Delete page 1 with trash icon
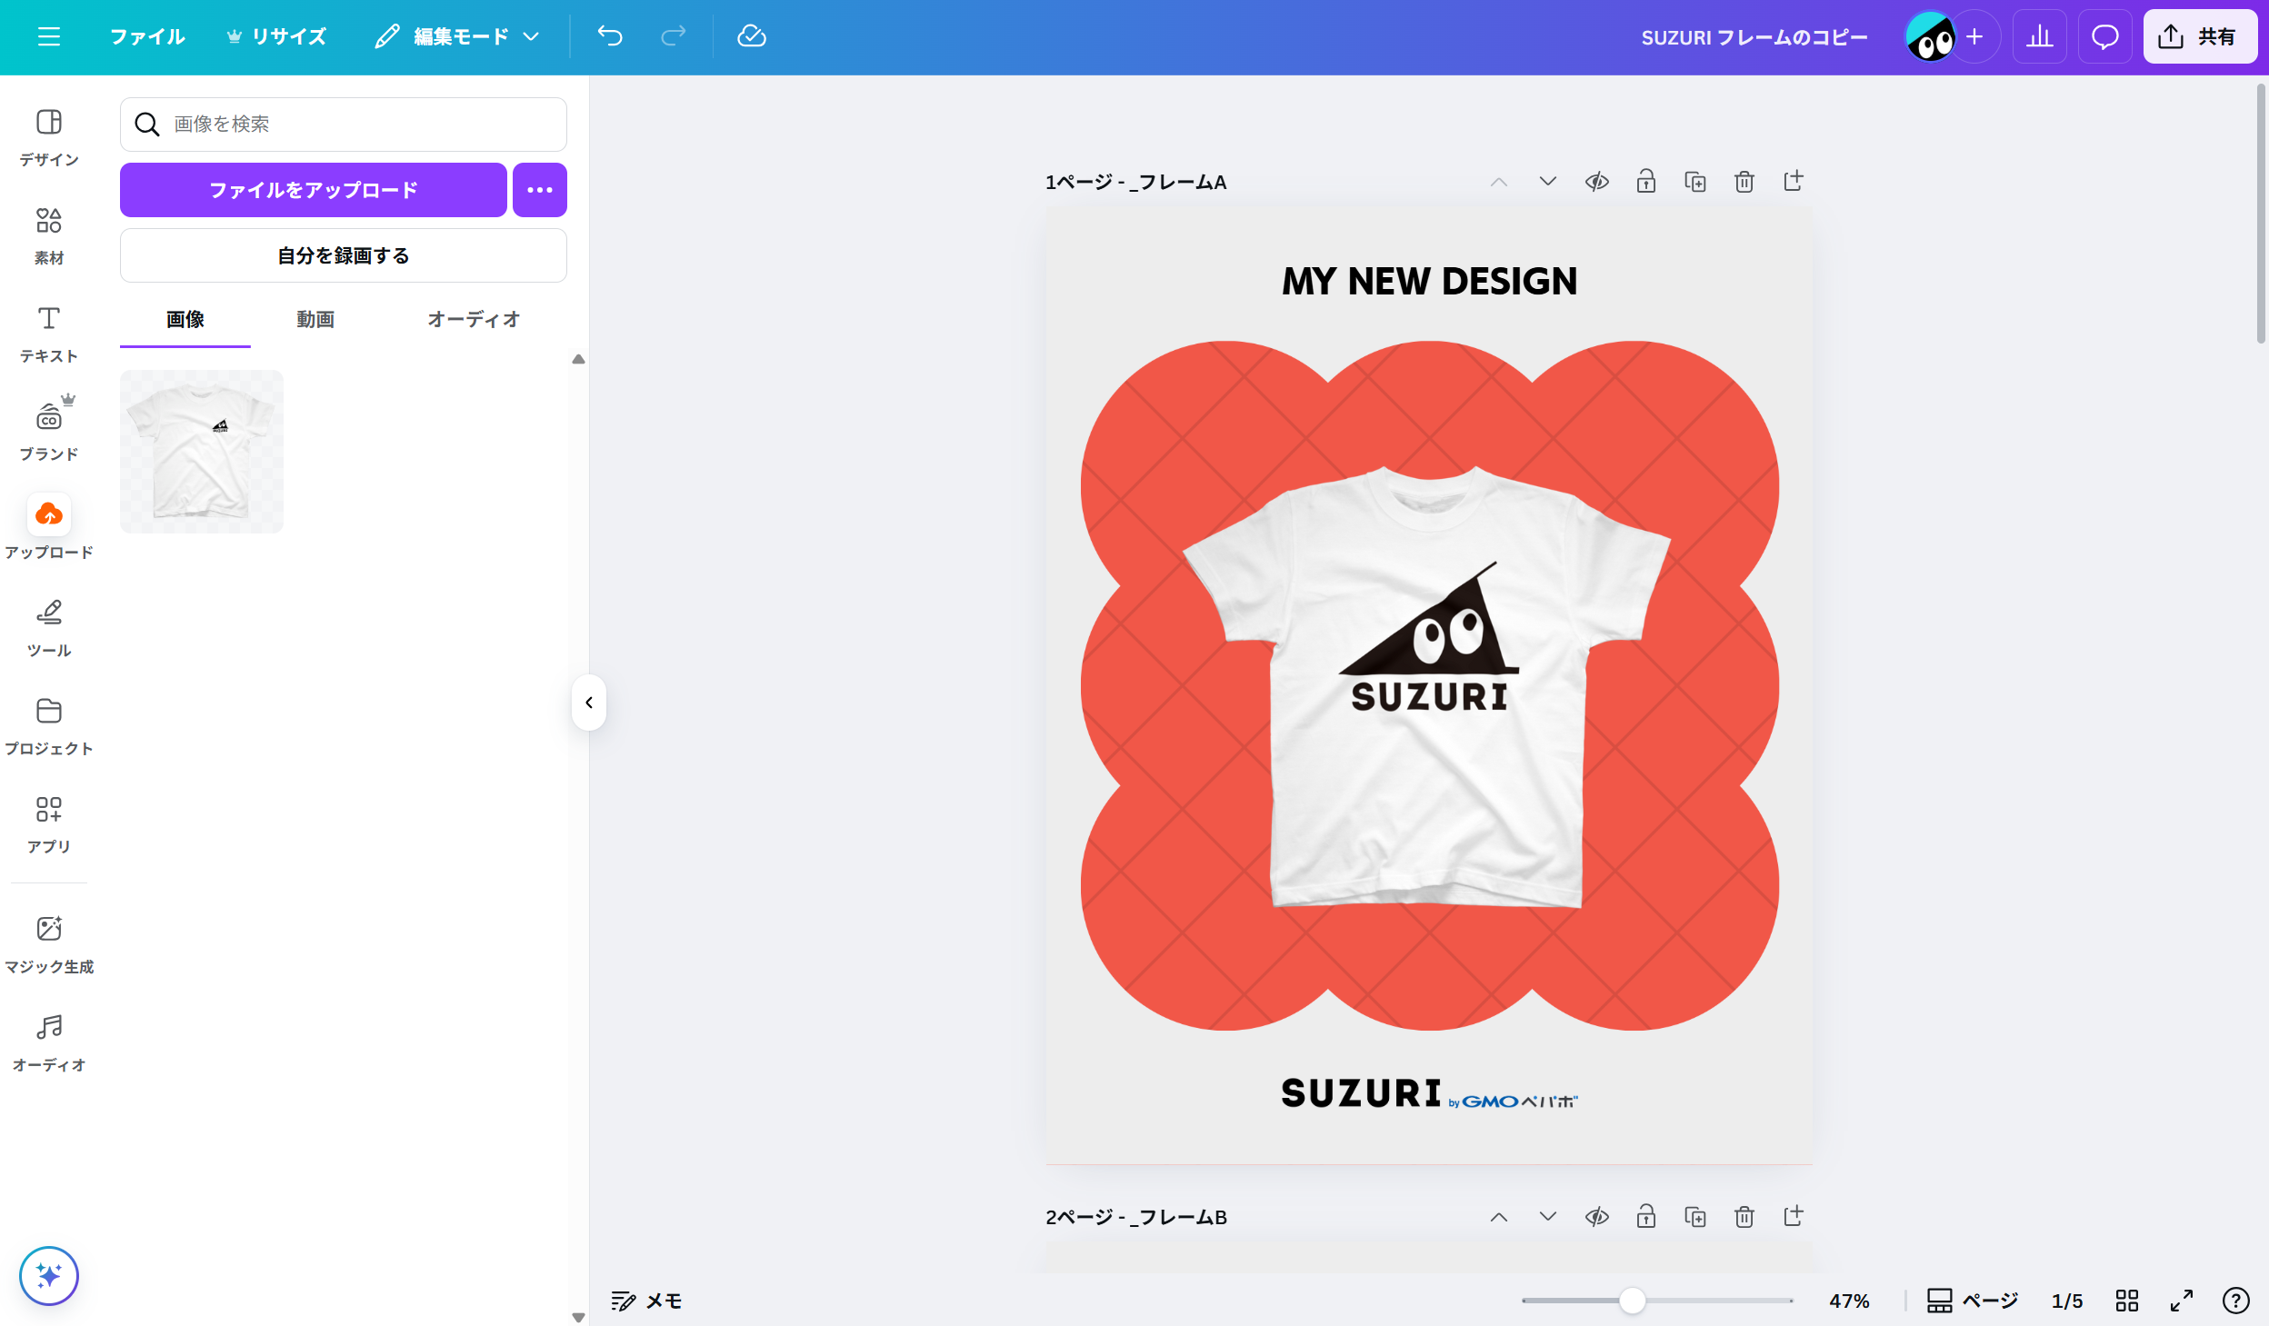The width and height of the screenshot is (2269, 1326). pos(1744,182)
